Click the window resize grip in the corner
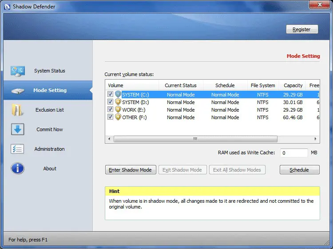 point(327,243)
